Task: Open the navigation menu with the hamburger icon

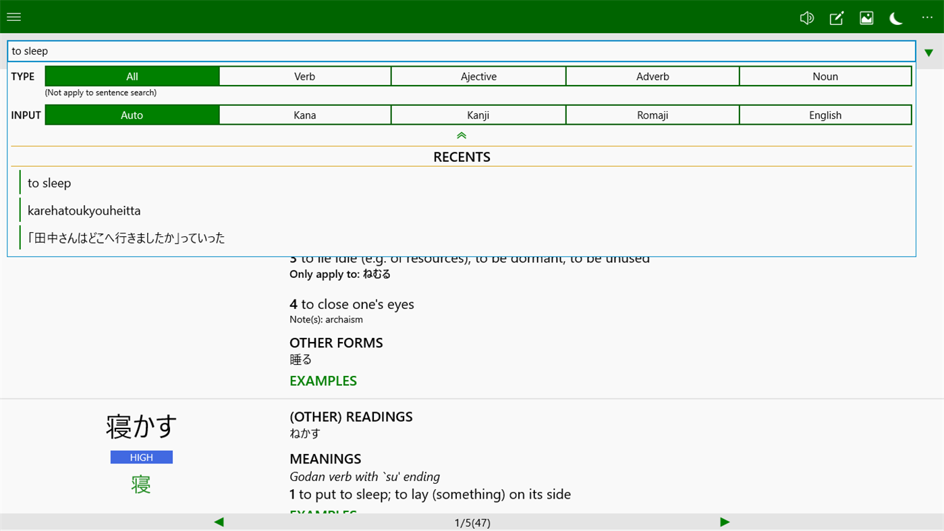Action: (x=13, y=17)
